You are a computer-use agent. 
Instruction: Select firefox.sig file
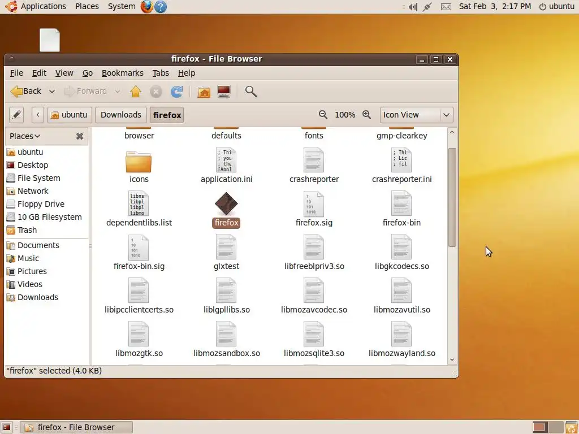point(314,209)
